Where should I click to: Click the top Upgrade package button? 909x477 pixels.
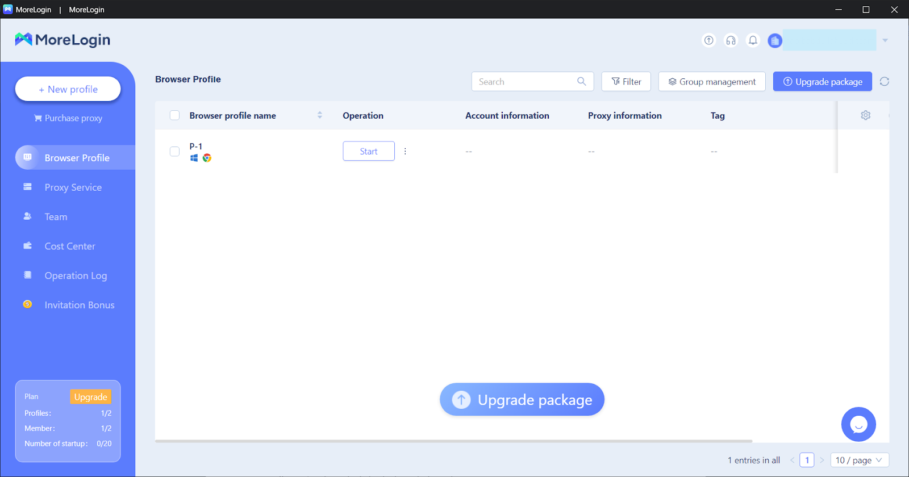point(823,81)
